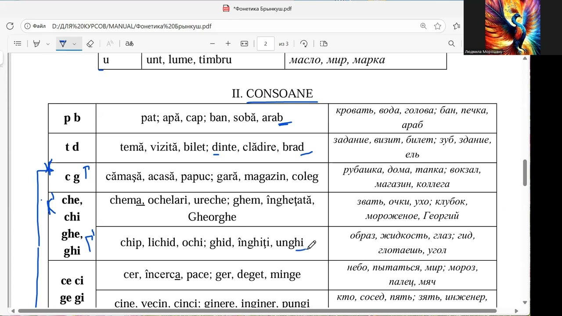The image size is (562, 316).
Task: Click the Translate icon
Action: pos(129,43)
